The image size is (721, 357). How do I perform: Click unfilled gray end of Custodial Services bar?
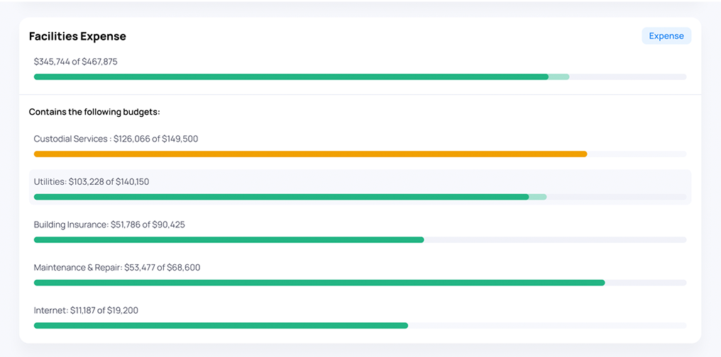[637, 154]
